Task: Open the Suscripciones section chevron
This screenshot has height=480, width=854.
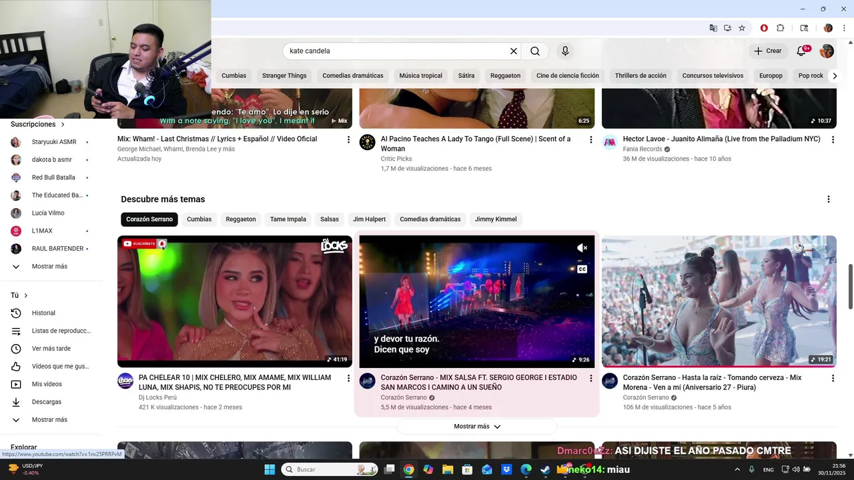Action: (x=63, y=125)
